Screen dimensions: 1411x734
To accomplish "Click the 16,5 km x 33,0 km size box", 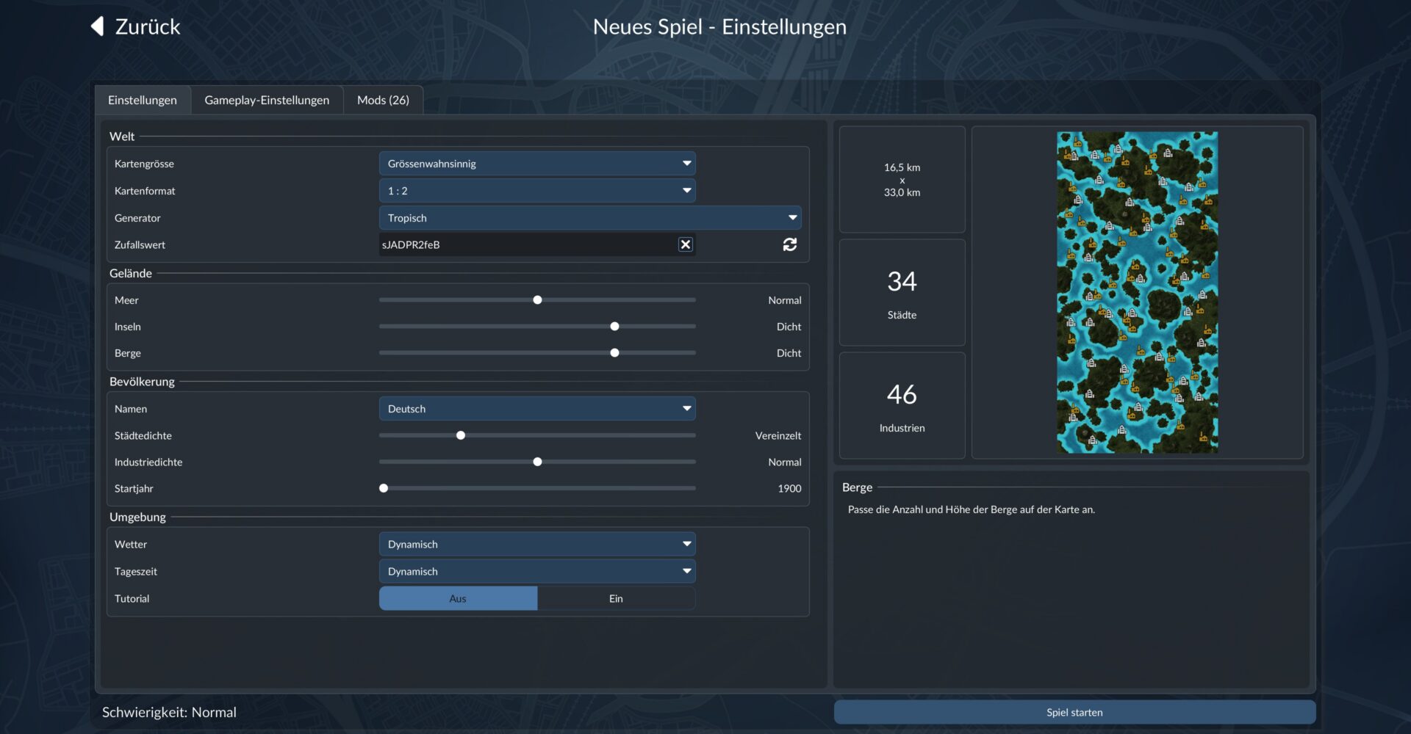I will (x=902, y=180).
